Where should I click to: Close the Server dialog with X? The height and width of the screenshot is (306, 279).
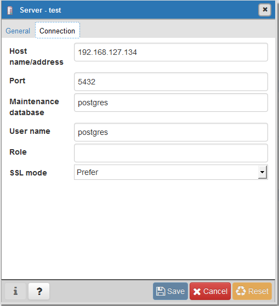[x=265, y=9]
